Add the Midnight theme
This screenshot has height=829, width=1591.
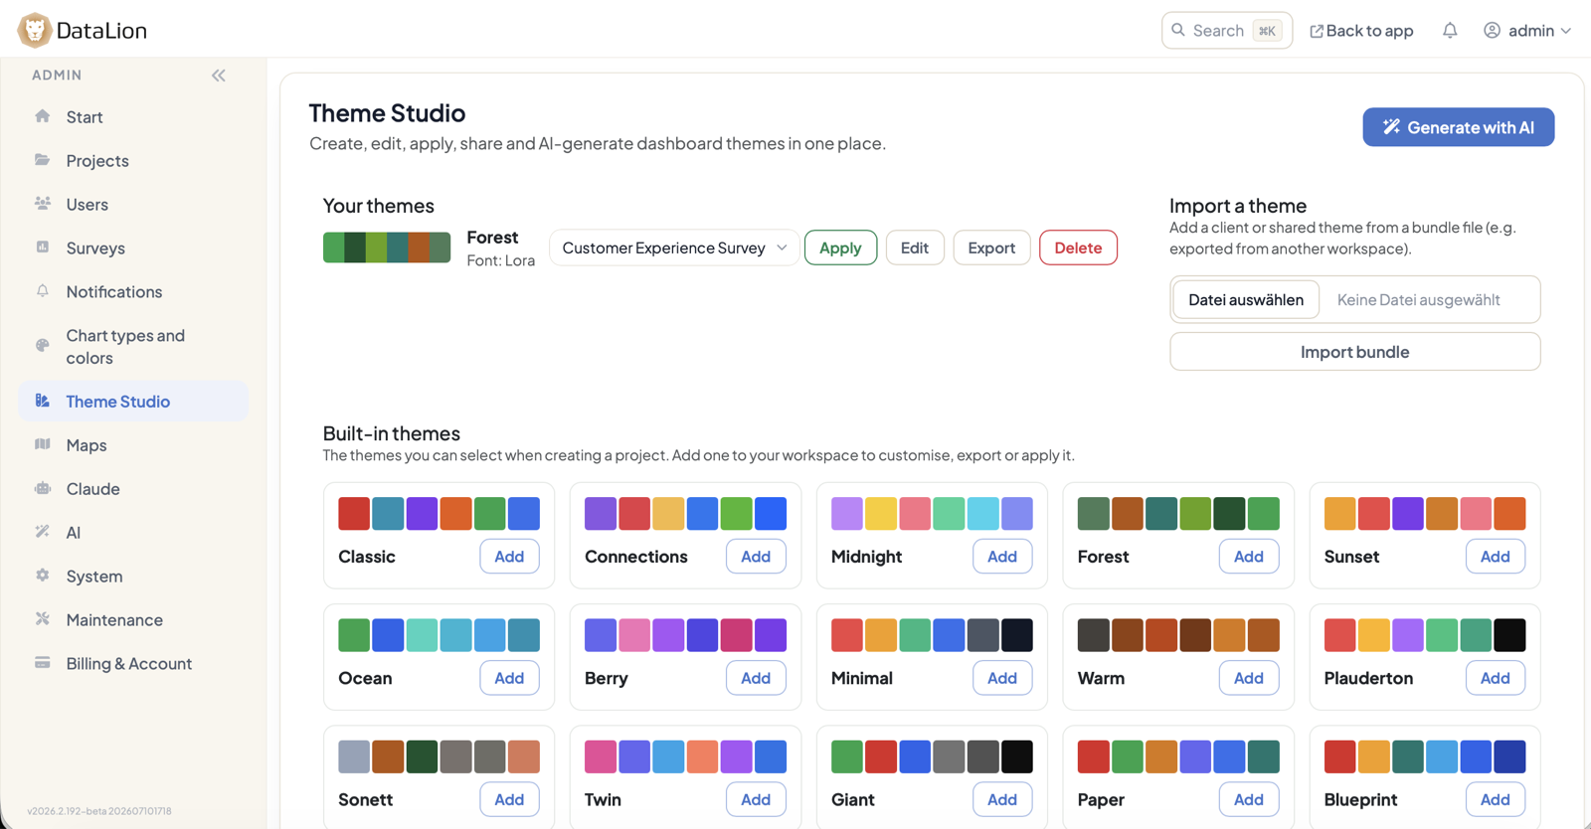pos(1002,557)
